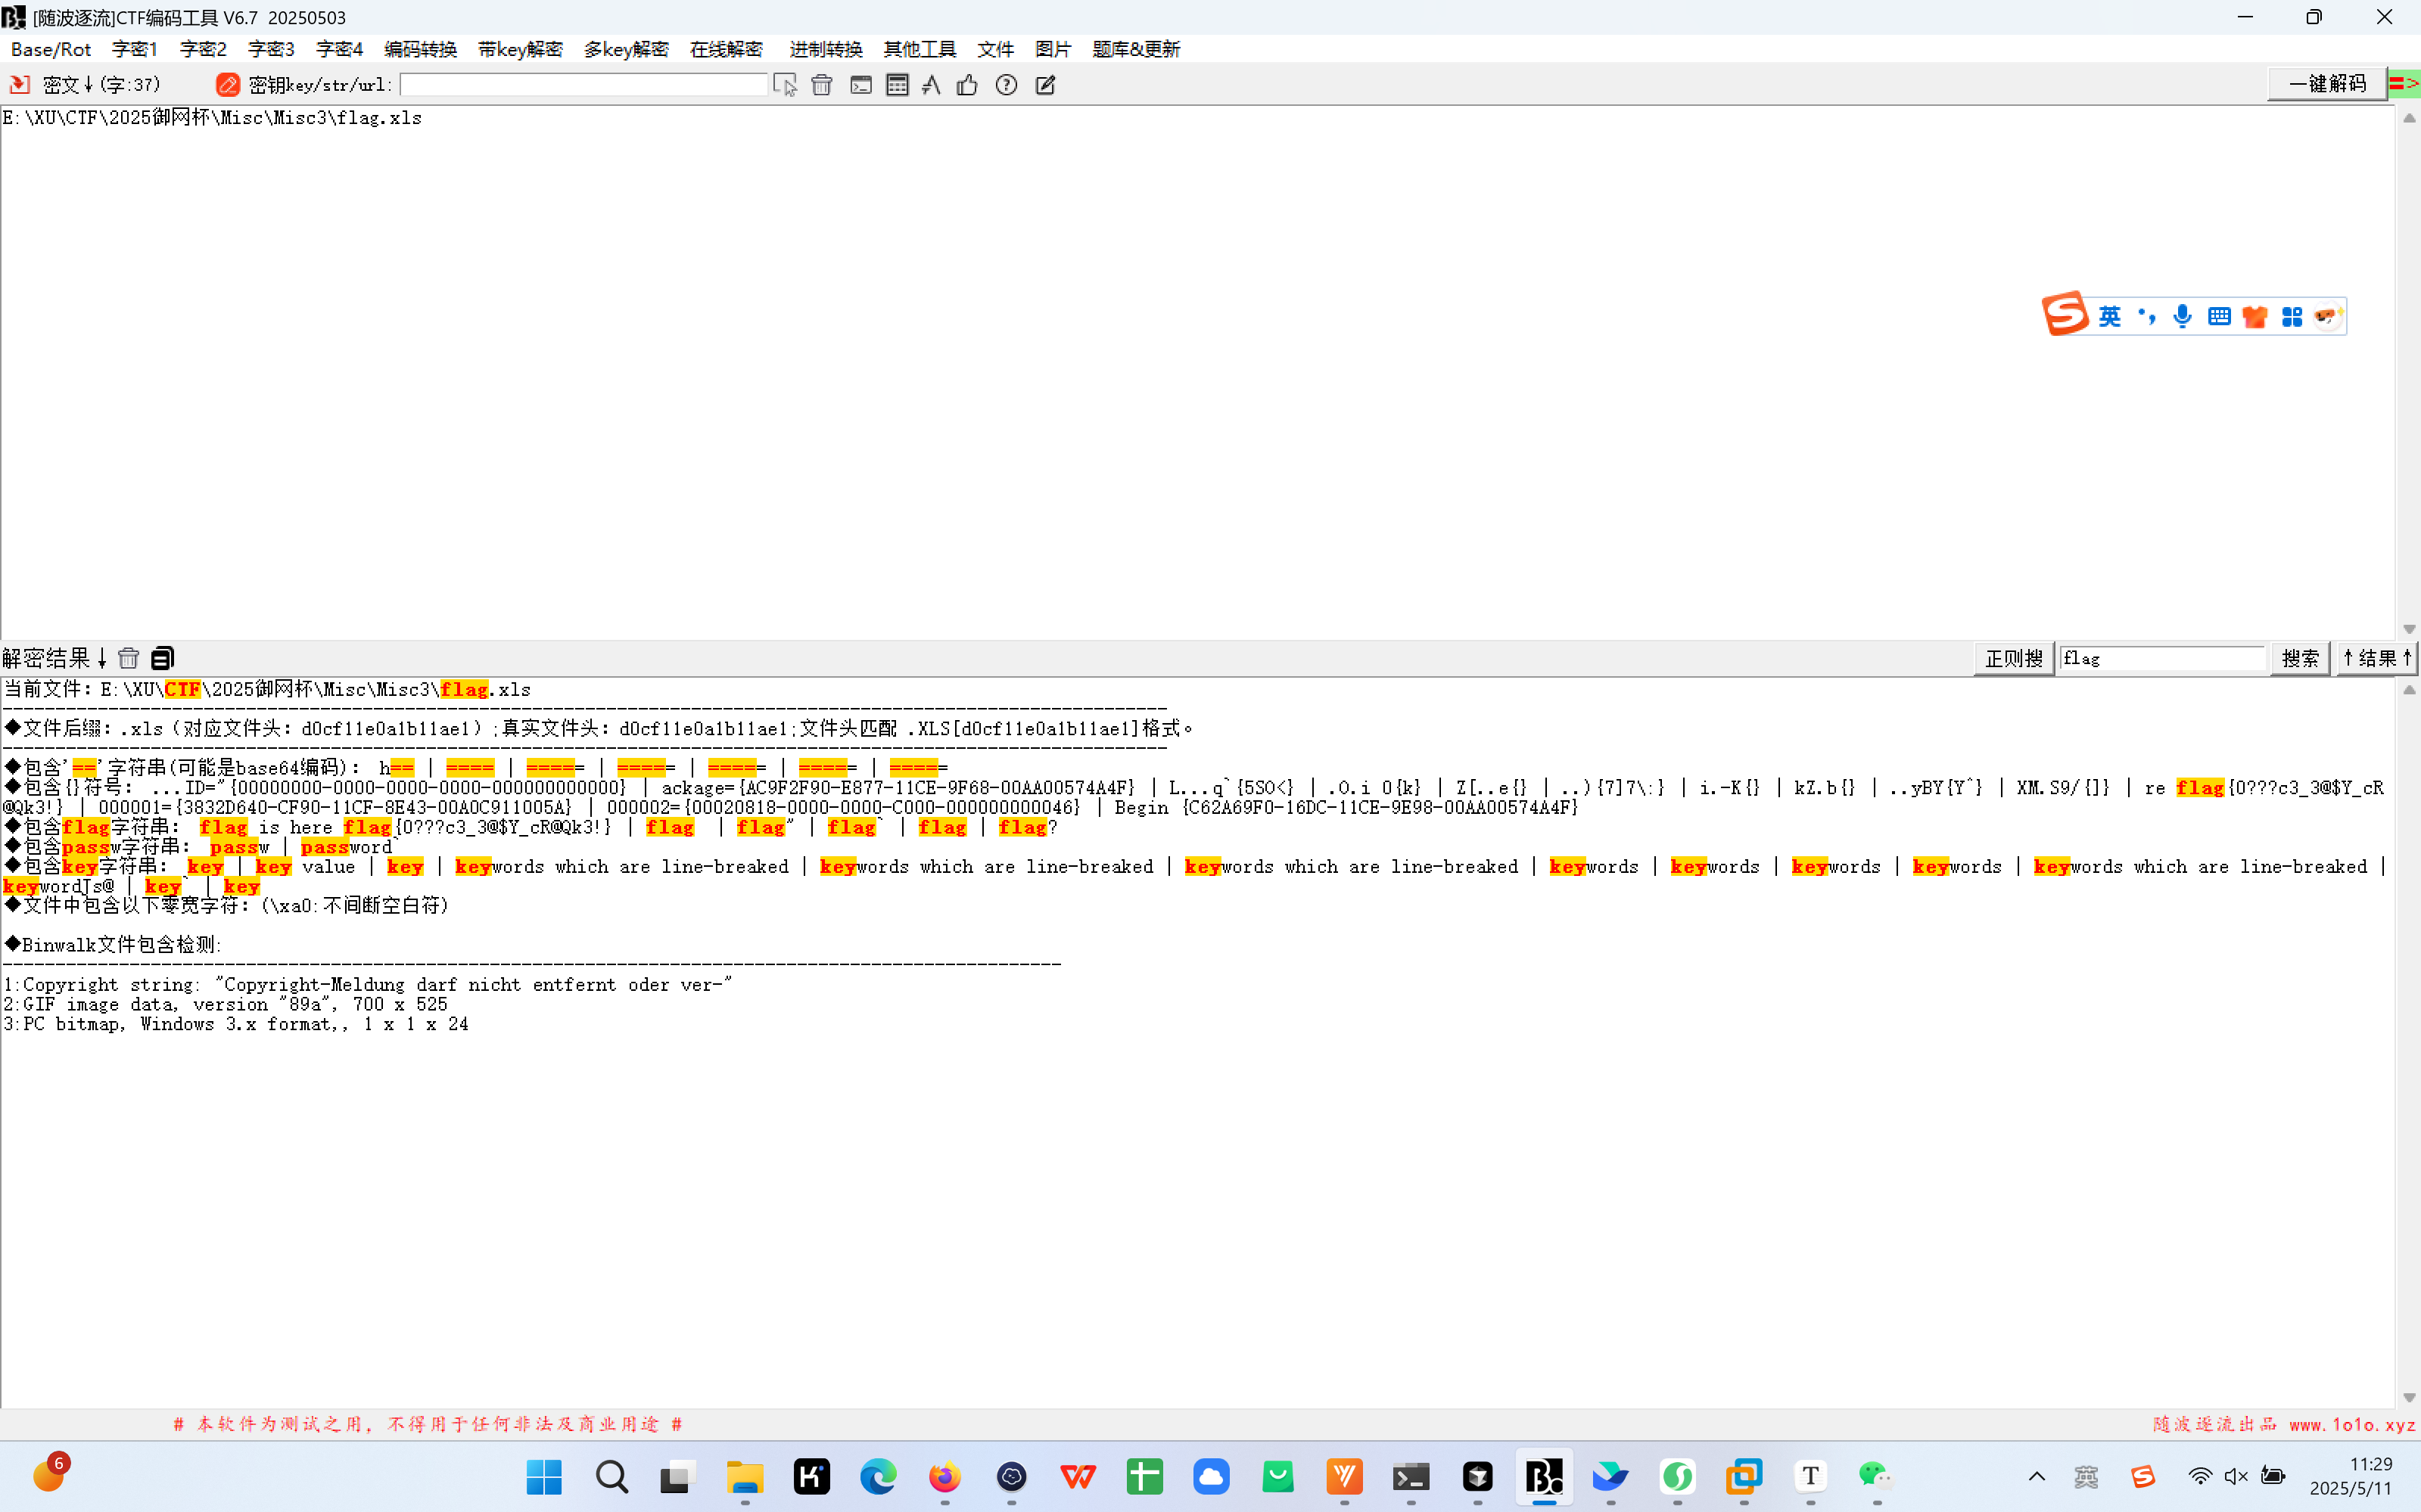
Task: Open the 带key解密 menu
Action: coord(520,49)
